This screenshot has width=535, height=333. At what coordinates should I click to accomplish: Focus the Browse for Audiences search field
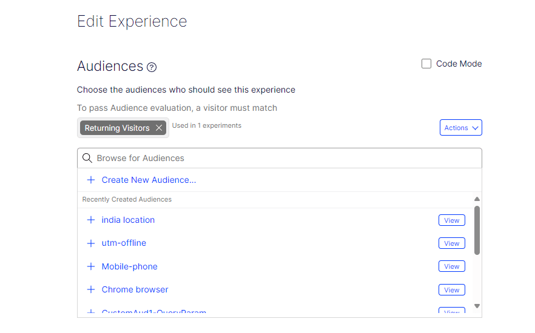(285, 158)
